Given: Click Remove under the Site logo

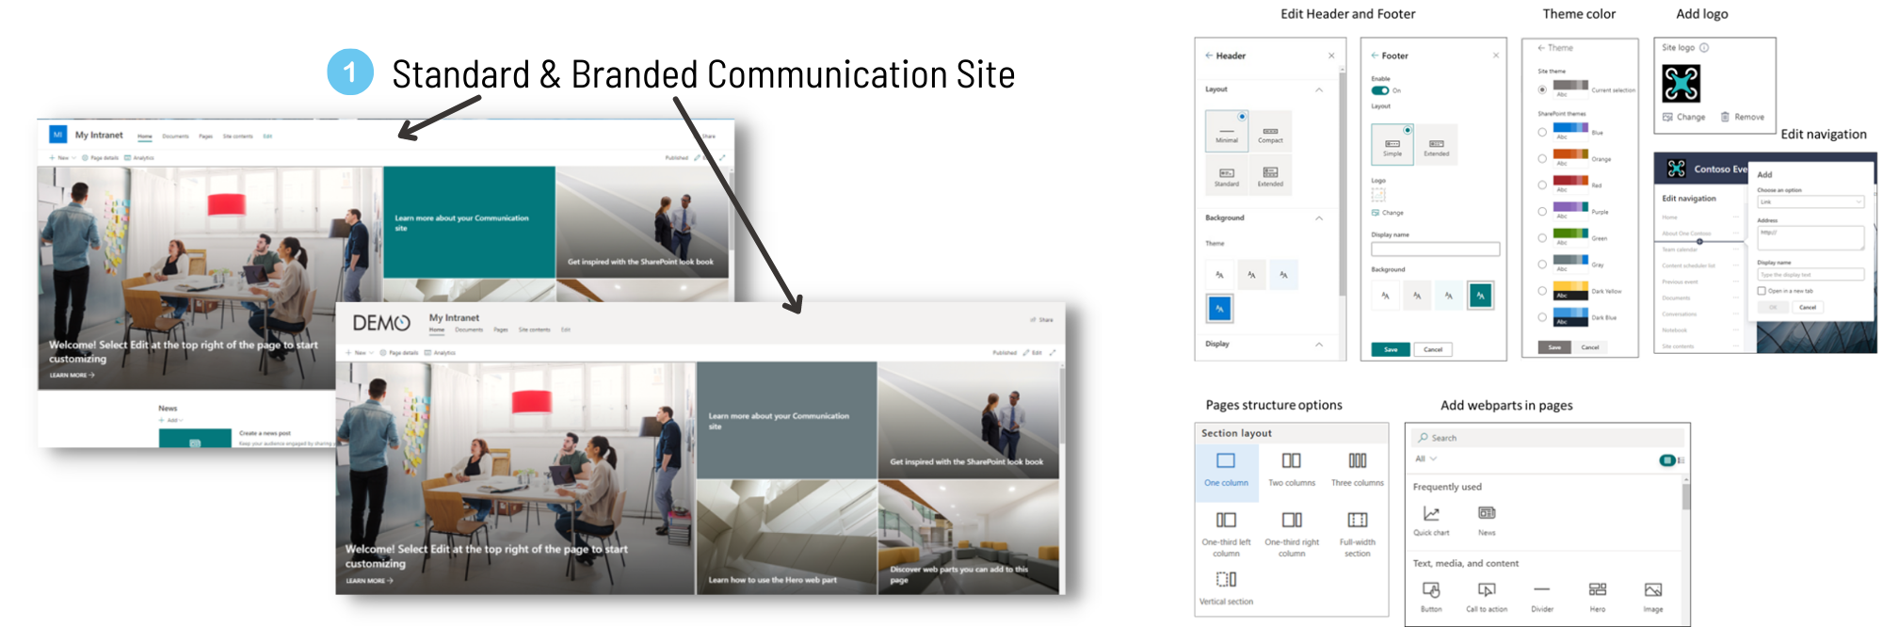Looking at the screenshot, I should click(1743, 118).
